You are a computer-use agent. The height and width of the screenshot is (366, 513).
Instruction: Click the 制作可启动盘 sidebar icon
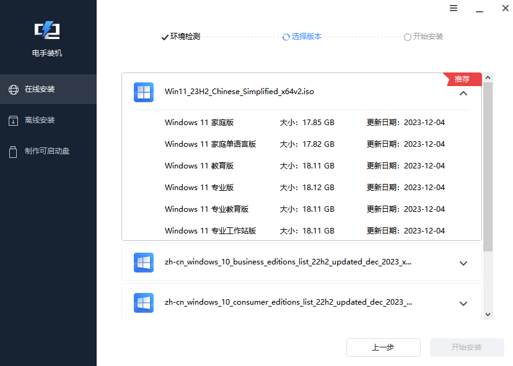(x=13, y=152)
